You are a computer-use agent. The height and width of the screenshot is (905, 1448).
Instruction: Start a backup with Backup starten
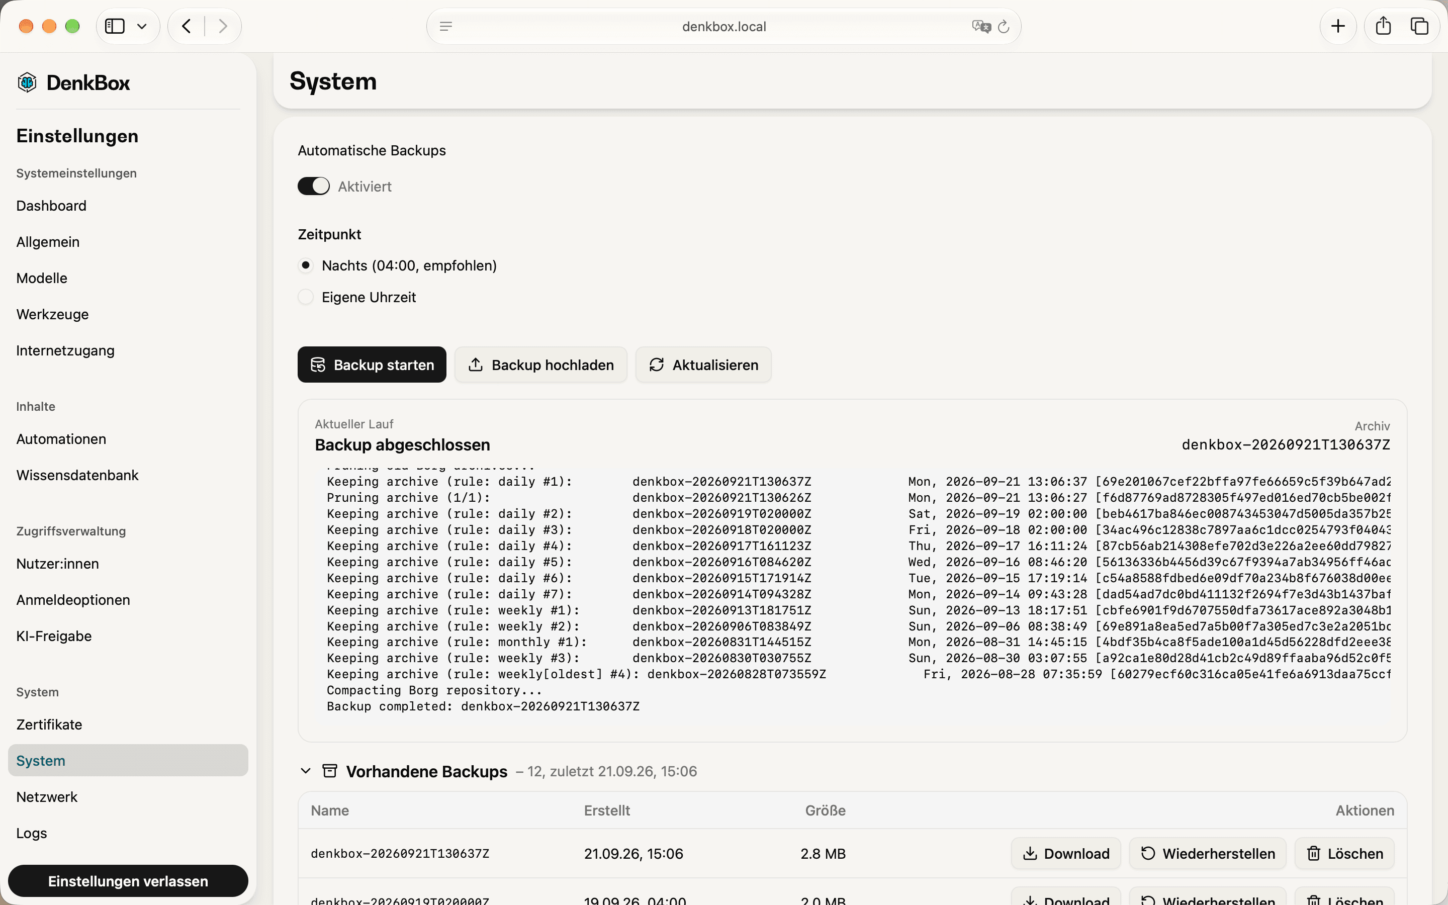(x=372, y=365)
